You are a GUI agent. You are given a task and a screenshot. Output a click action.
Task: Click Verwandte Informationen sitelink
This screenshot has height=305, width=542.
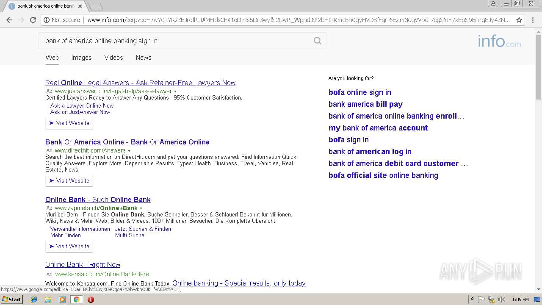[80, 229]
